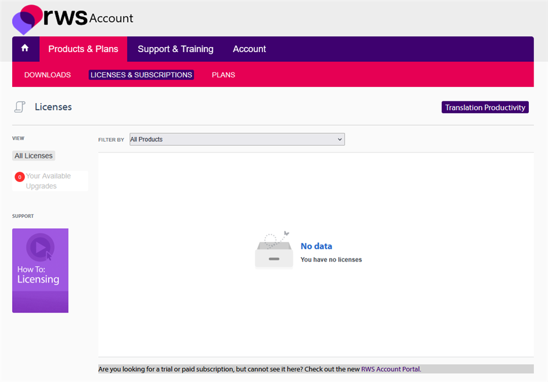This screenshot has width=548, height=382.
Task: Follow the RWS Account Portal link
Action: point(391,369)
